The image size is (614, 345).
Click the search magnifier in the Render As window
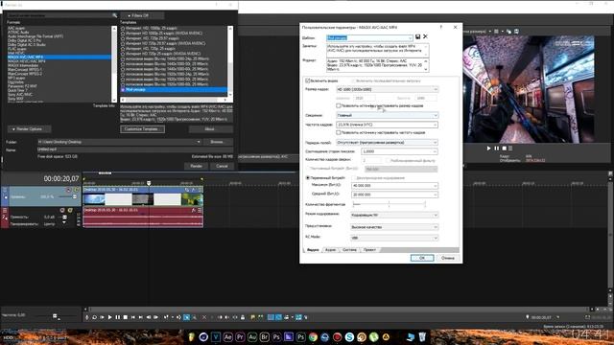click(115, 15)
